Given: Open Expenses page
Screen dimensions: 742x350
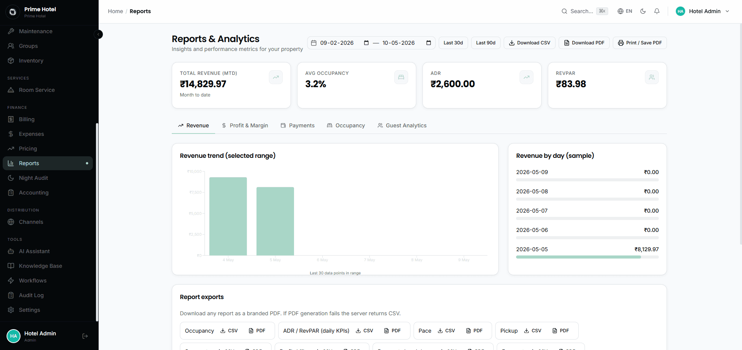Looking at the screenshot, I should pos(48,134).
